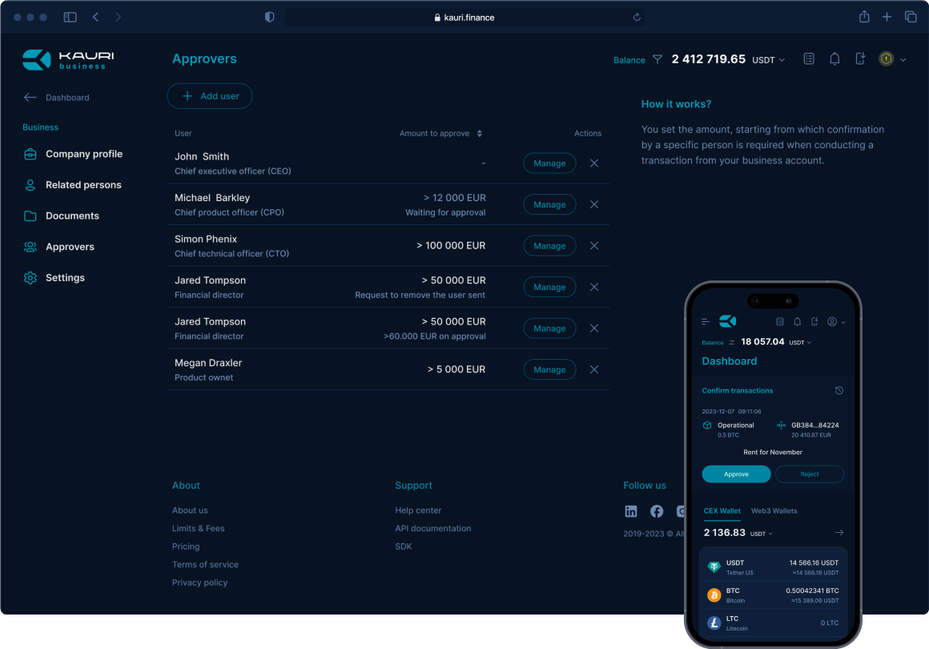Click the Safari privacy shield icon
The width and height of the screenshot is (929, 649).
click(x=270, y=17)
